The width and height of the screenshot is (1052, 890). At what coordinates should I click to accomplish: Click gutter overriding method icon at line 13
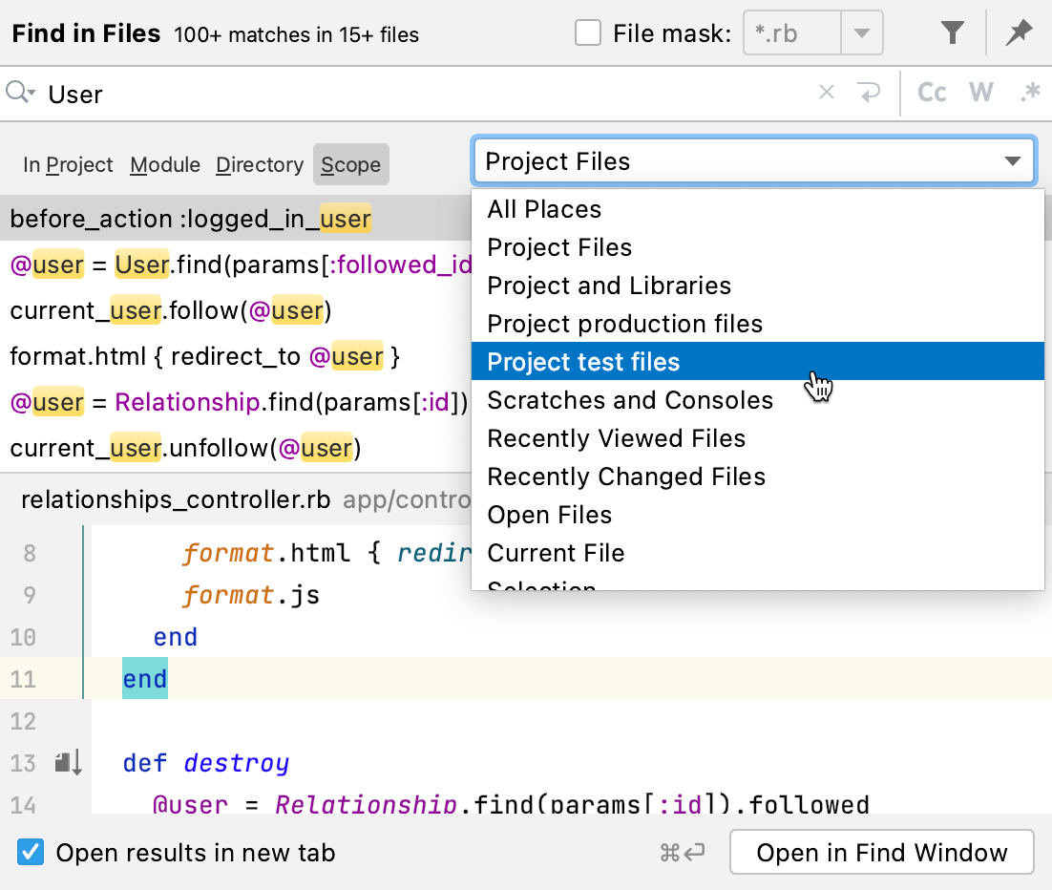pyautogui.click(x=68, y=762)
